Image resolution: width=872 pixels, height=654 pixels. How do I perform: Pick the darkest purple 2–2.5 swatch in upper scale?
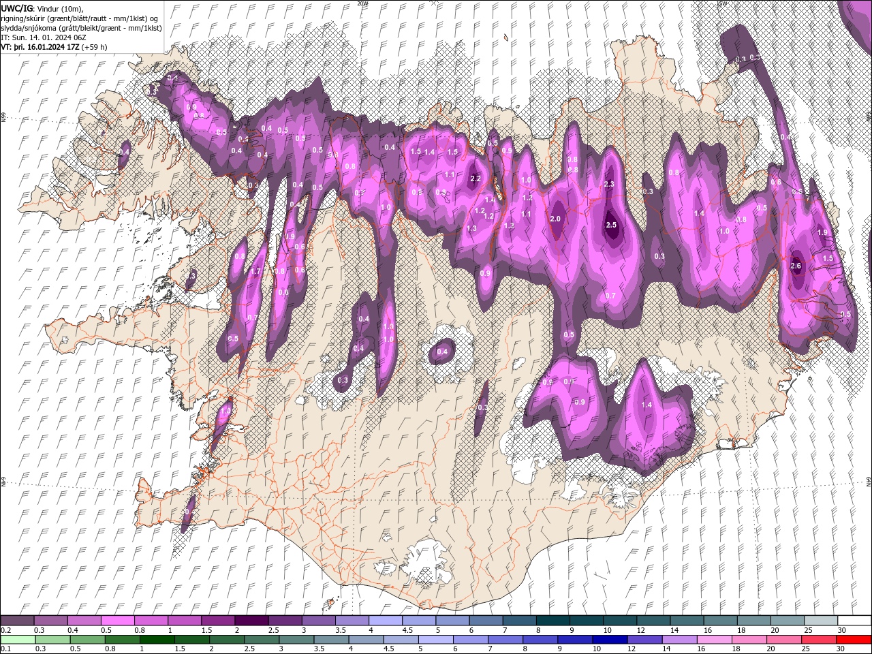coord(251,621)
